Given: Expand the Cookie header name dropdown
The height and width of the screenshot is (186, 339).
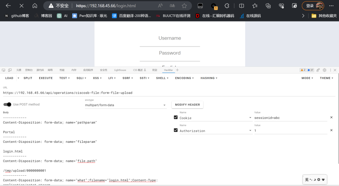Looking at the screenshot, I should (x=250, y=118).
